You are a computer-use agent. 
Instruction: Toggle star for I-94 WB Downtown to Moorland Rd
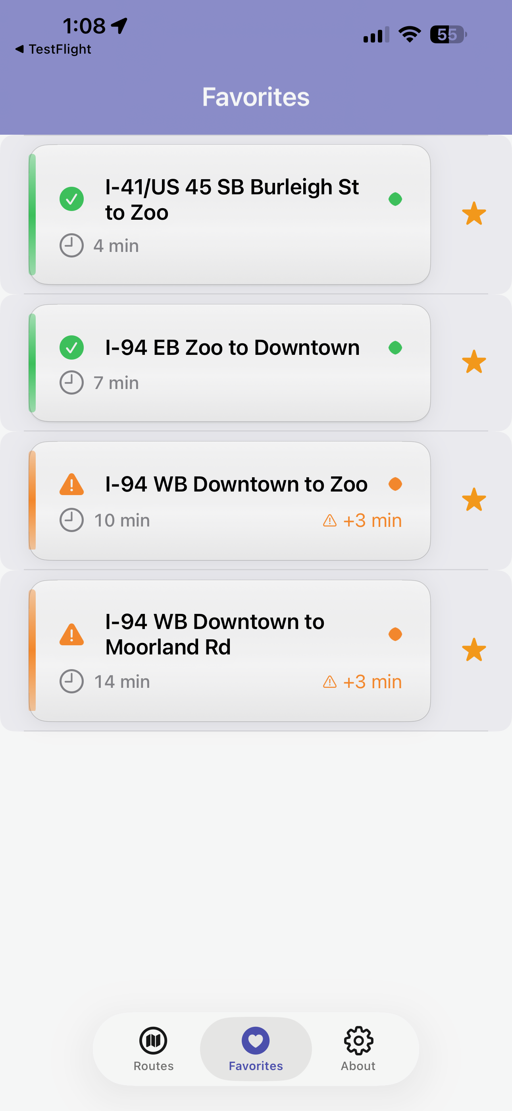point(474,650)
